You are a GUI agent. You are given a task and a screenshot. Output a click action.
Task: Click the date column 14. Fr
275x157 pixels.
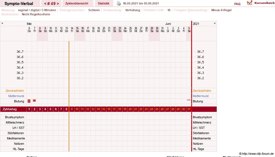point(72,30)
